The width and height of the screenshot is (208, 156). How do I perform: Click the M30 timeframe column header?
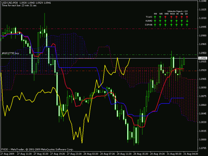172,14
